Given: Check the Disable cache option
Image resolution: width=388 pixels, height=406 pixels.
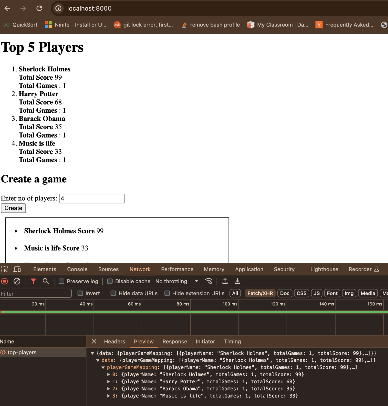Looking at the screenshot, I should (x=110, y=281).
